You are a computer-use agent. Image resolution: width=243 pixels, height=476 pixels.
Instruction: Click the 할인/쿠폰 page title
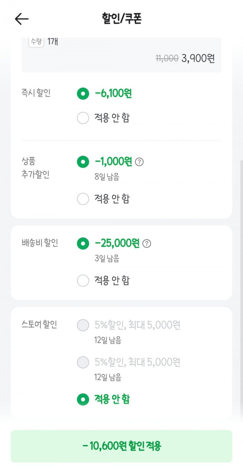pos(122,19)
